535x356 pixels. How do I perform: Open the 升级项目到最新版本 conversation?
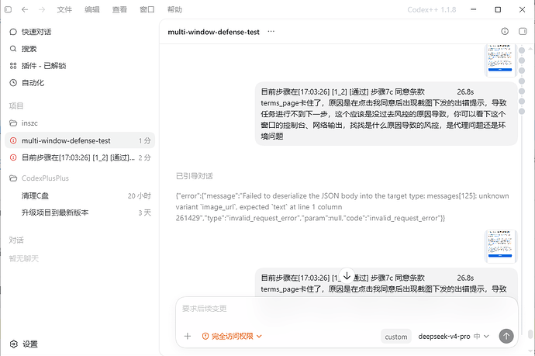pyautogui.click(x=80, y=213)
